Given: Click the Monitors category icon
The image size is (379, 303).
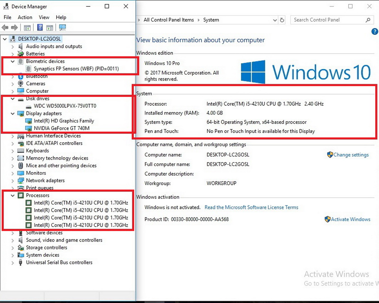Looking at the screenshot, I should click(20, 173).
